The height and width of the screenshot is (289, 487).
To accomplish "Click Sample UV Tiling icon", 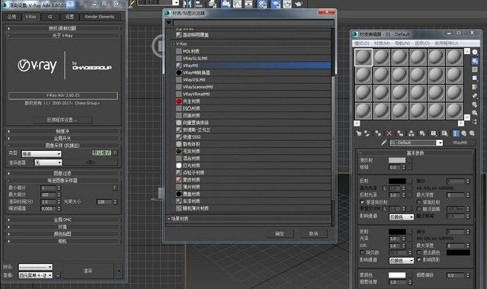I will [x=475, y=78].
